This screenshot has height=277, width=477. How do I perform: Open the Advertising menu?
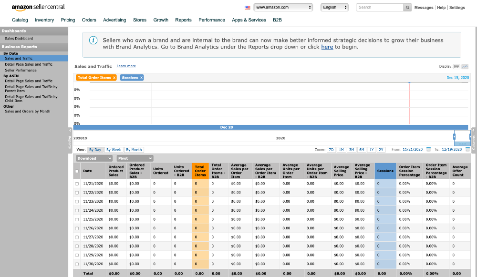(114, 20)
